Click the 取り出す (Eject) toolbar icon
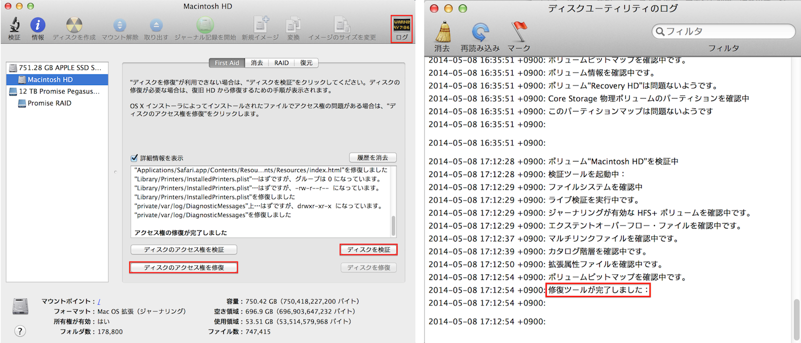Viewport: 801px width, 343px height. tap(156, 25)
